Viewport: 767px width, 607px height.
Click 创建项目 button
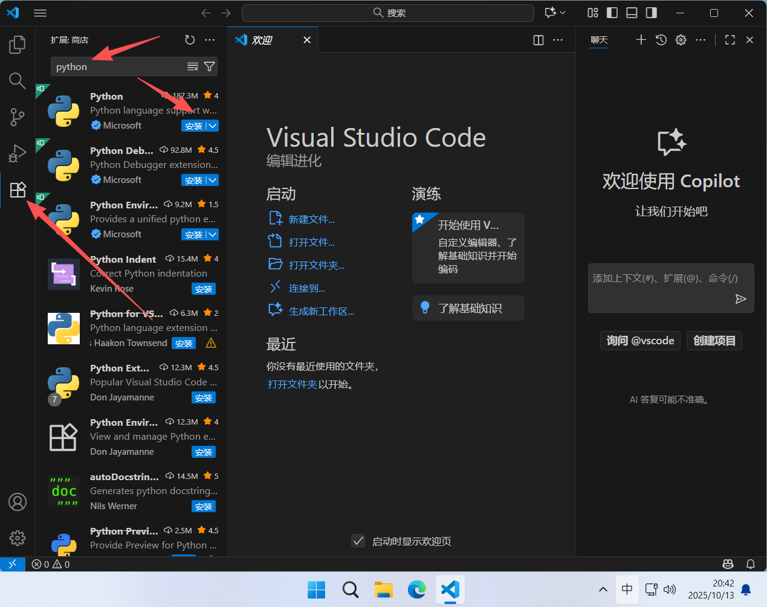714,341
